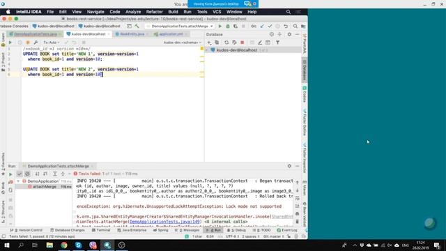Refresh the Database panel
Viewport: 446px width, 251px height.
pos(226,43)
